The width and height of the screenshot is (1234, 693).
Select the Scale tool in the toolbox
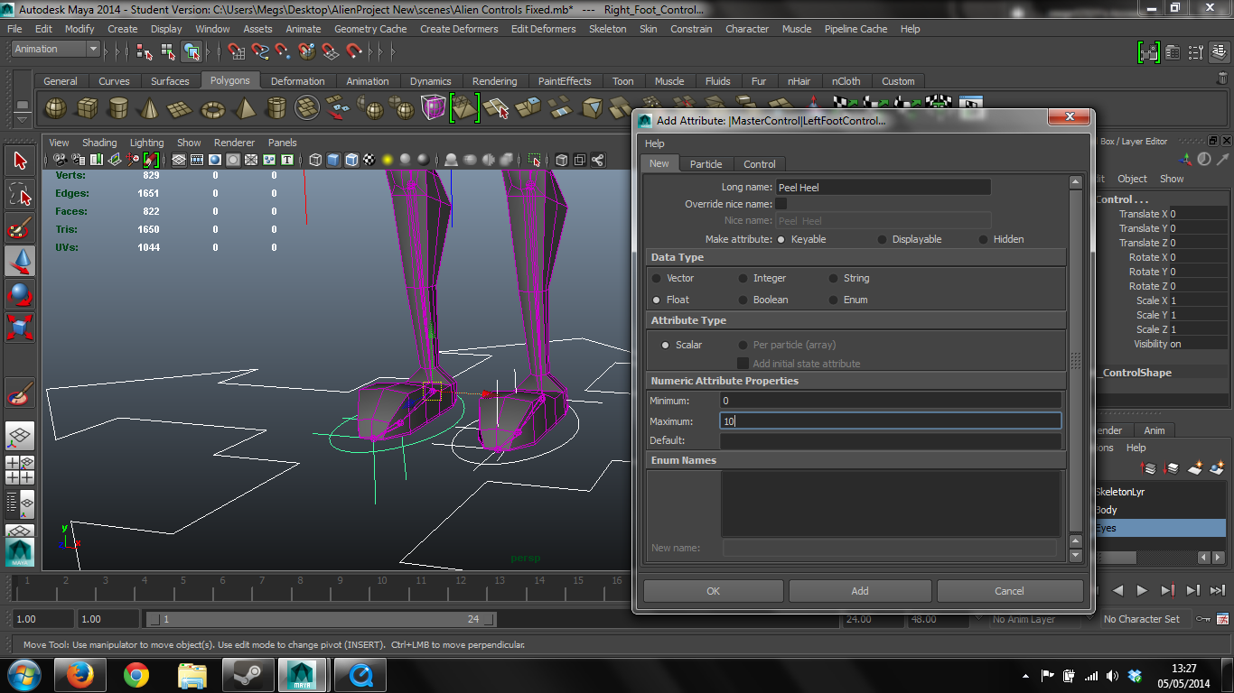point(20,327)
